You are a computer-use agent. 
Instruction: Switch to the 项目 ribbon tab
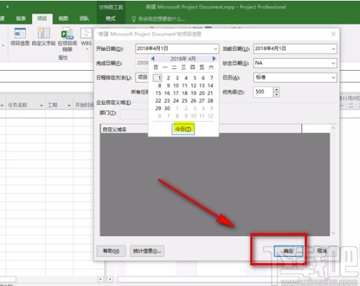coord(42,19)
